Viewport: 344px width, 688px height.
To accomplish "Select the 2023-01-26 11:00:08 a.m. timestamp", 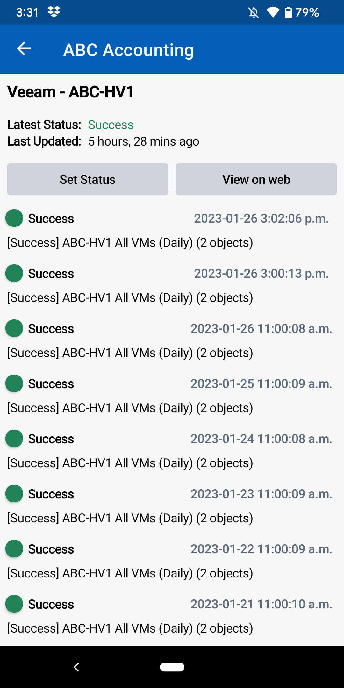I will click(x=261, y=329).
